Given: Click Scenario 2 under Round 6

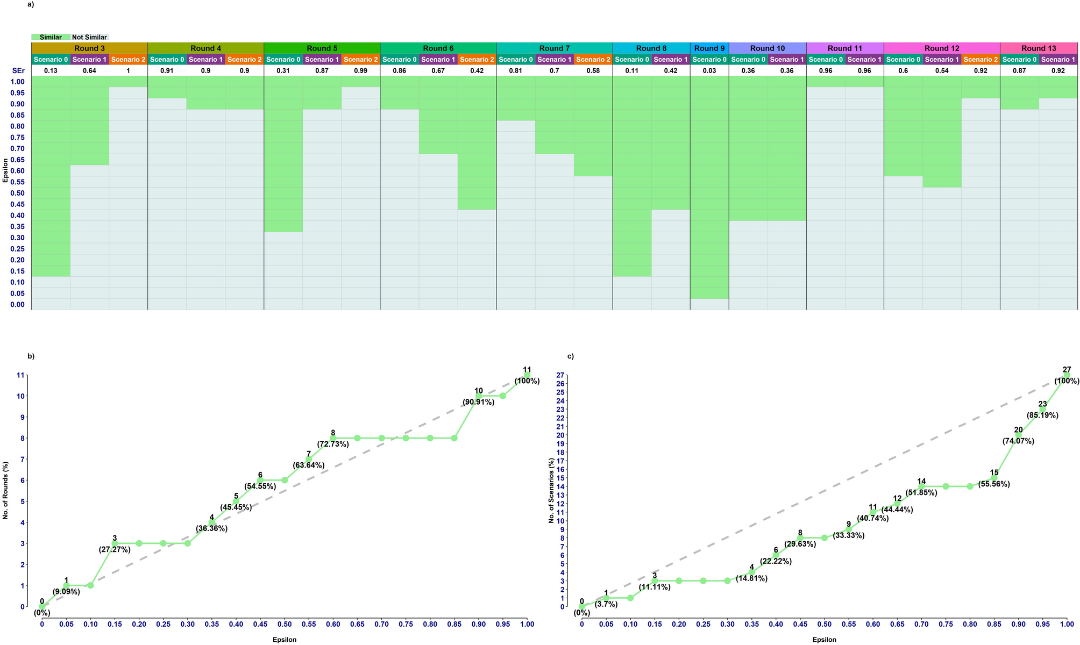Looking at the screenshot, I should [x=477, y=60].
